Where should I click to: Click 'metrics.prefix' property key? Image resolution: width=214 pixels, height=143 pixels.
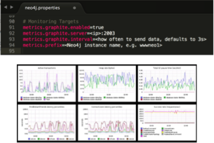point(42,45)
